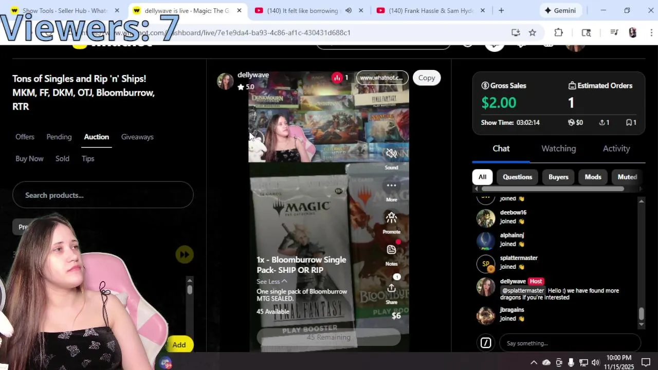Click the yellow fast-forward icon
The image size is (658, 370).
tap(185, 254)
